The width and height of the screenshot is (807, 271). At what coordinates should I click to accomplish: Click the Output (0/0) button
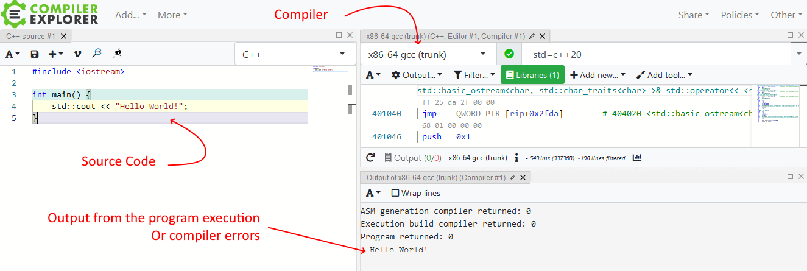pyautogui.click(x=412, y=158)
